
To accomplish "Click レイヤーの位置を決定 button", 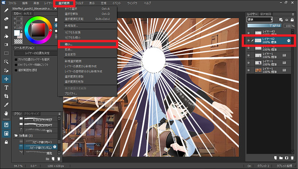I will pos(36,53).
